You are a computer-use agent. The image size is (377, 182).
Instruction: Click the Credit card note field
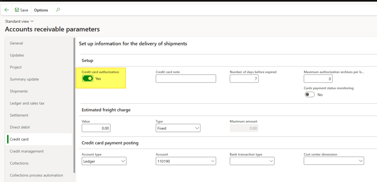point(186,79)
